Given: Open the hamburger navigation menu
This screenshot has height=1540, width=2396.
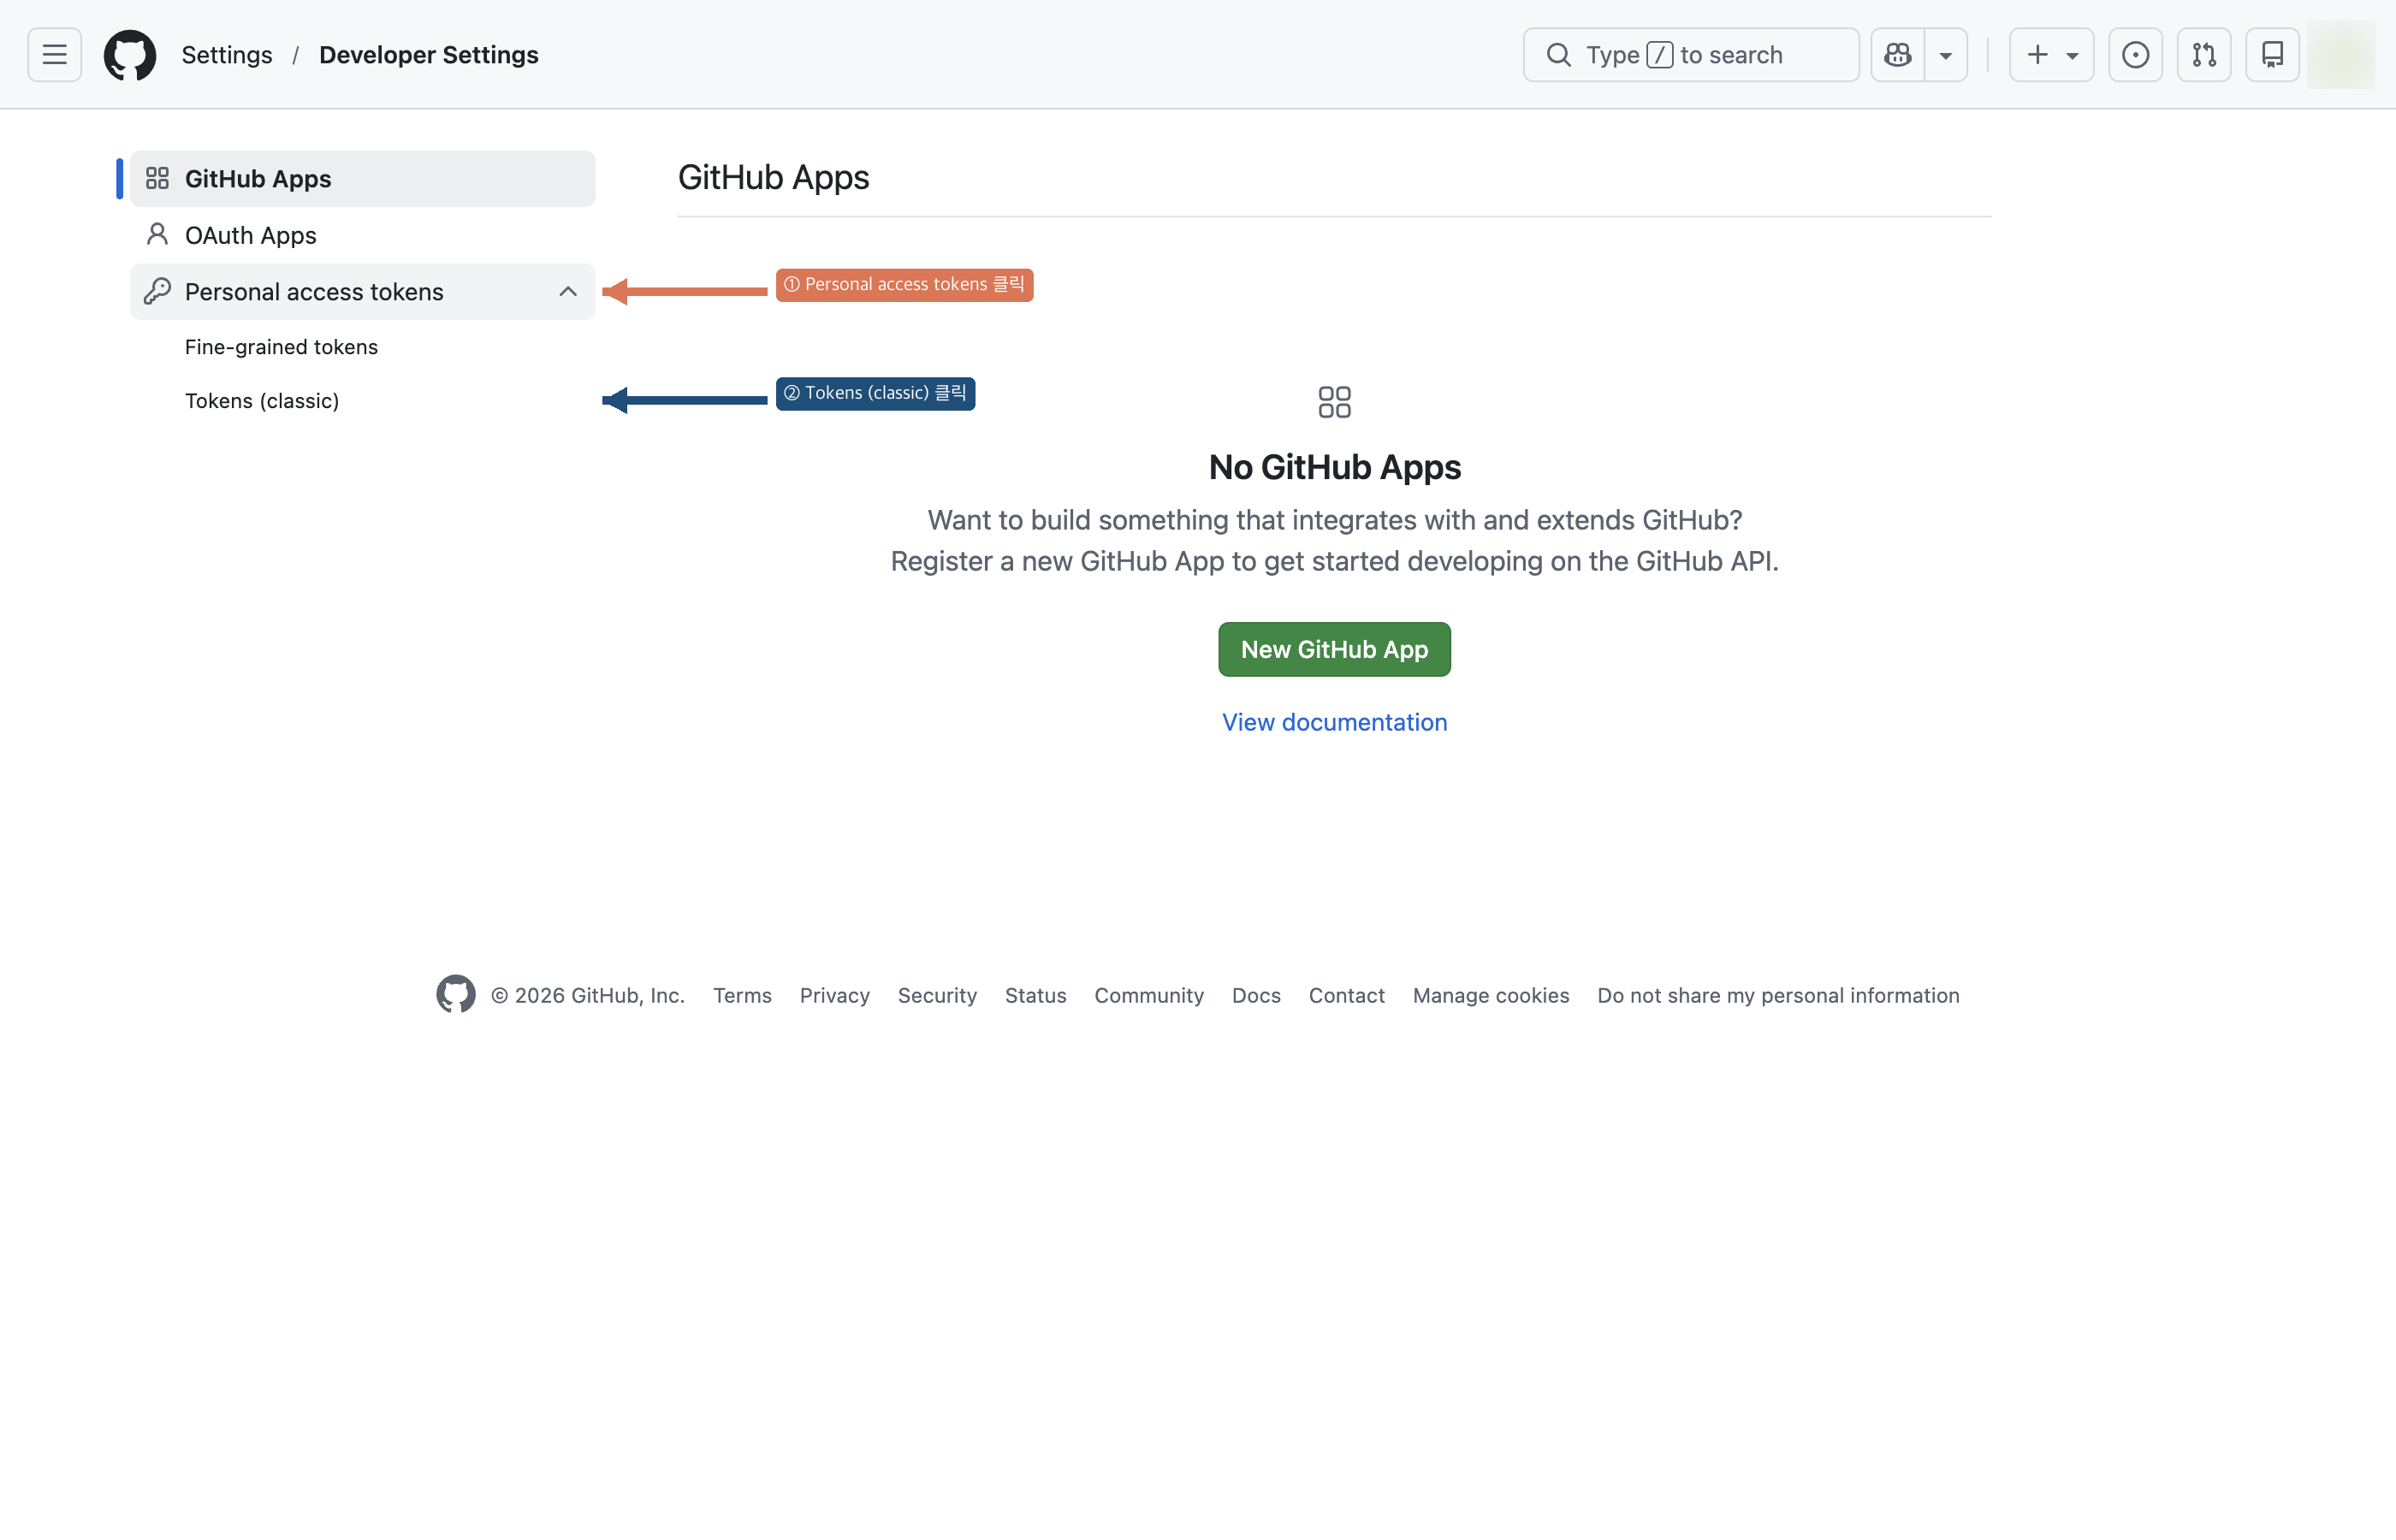Looking at the screenshot, I should coord(55,55).
